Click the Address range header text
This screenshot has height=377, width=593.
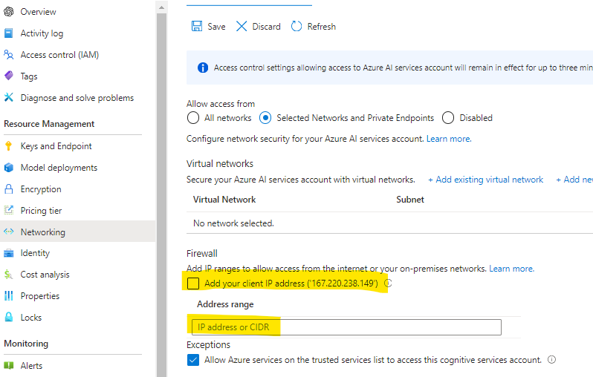[x=225, y=304]
